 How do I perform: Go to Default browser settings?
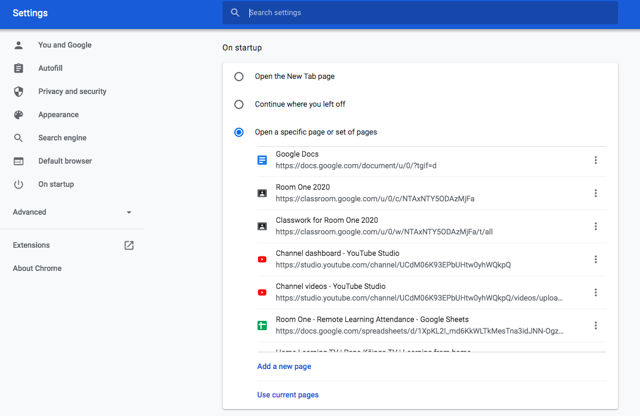(65, 161)
